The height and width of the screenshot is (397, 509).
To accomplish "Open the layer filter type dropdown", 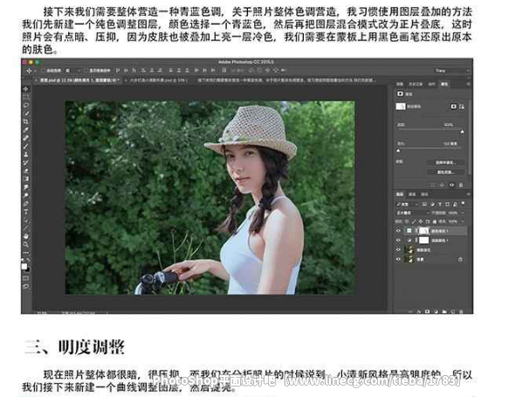I will tap(407, 205).
